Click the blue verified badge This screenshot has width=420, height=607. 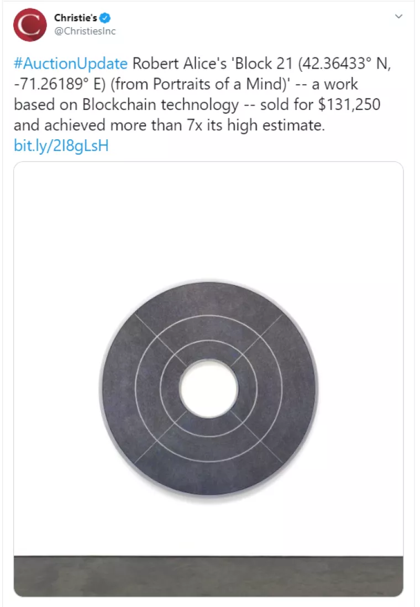coord(104,18)
